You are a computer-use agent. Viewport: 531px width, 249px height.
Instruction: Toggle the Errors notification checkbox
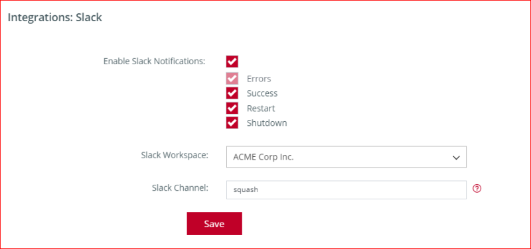pyautogui.click(x=232, y=79)
